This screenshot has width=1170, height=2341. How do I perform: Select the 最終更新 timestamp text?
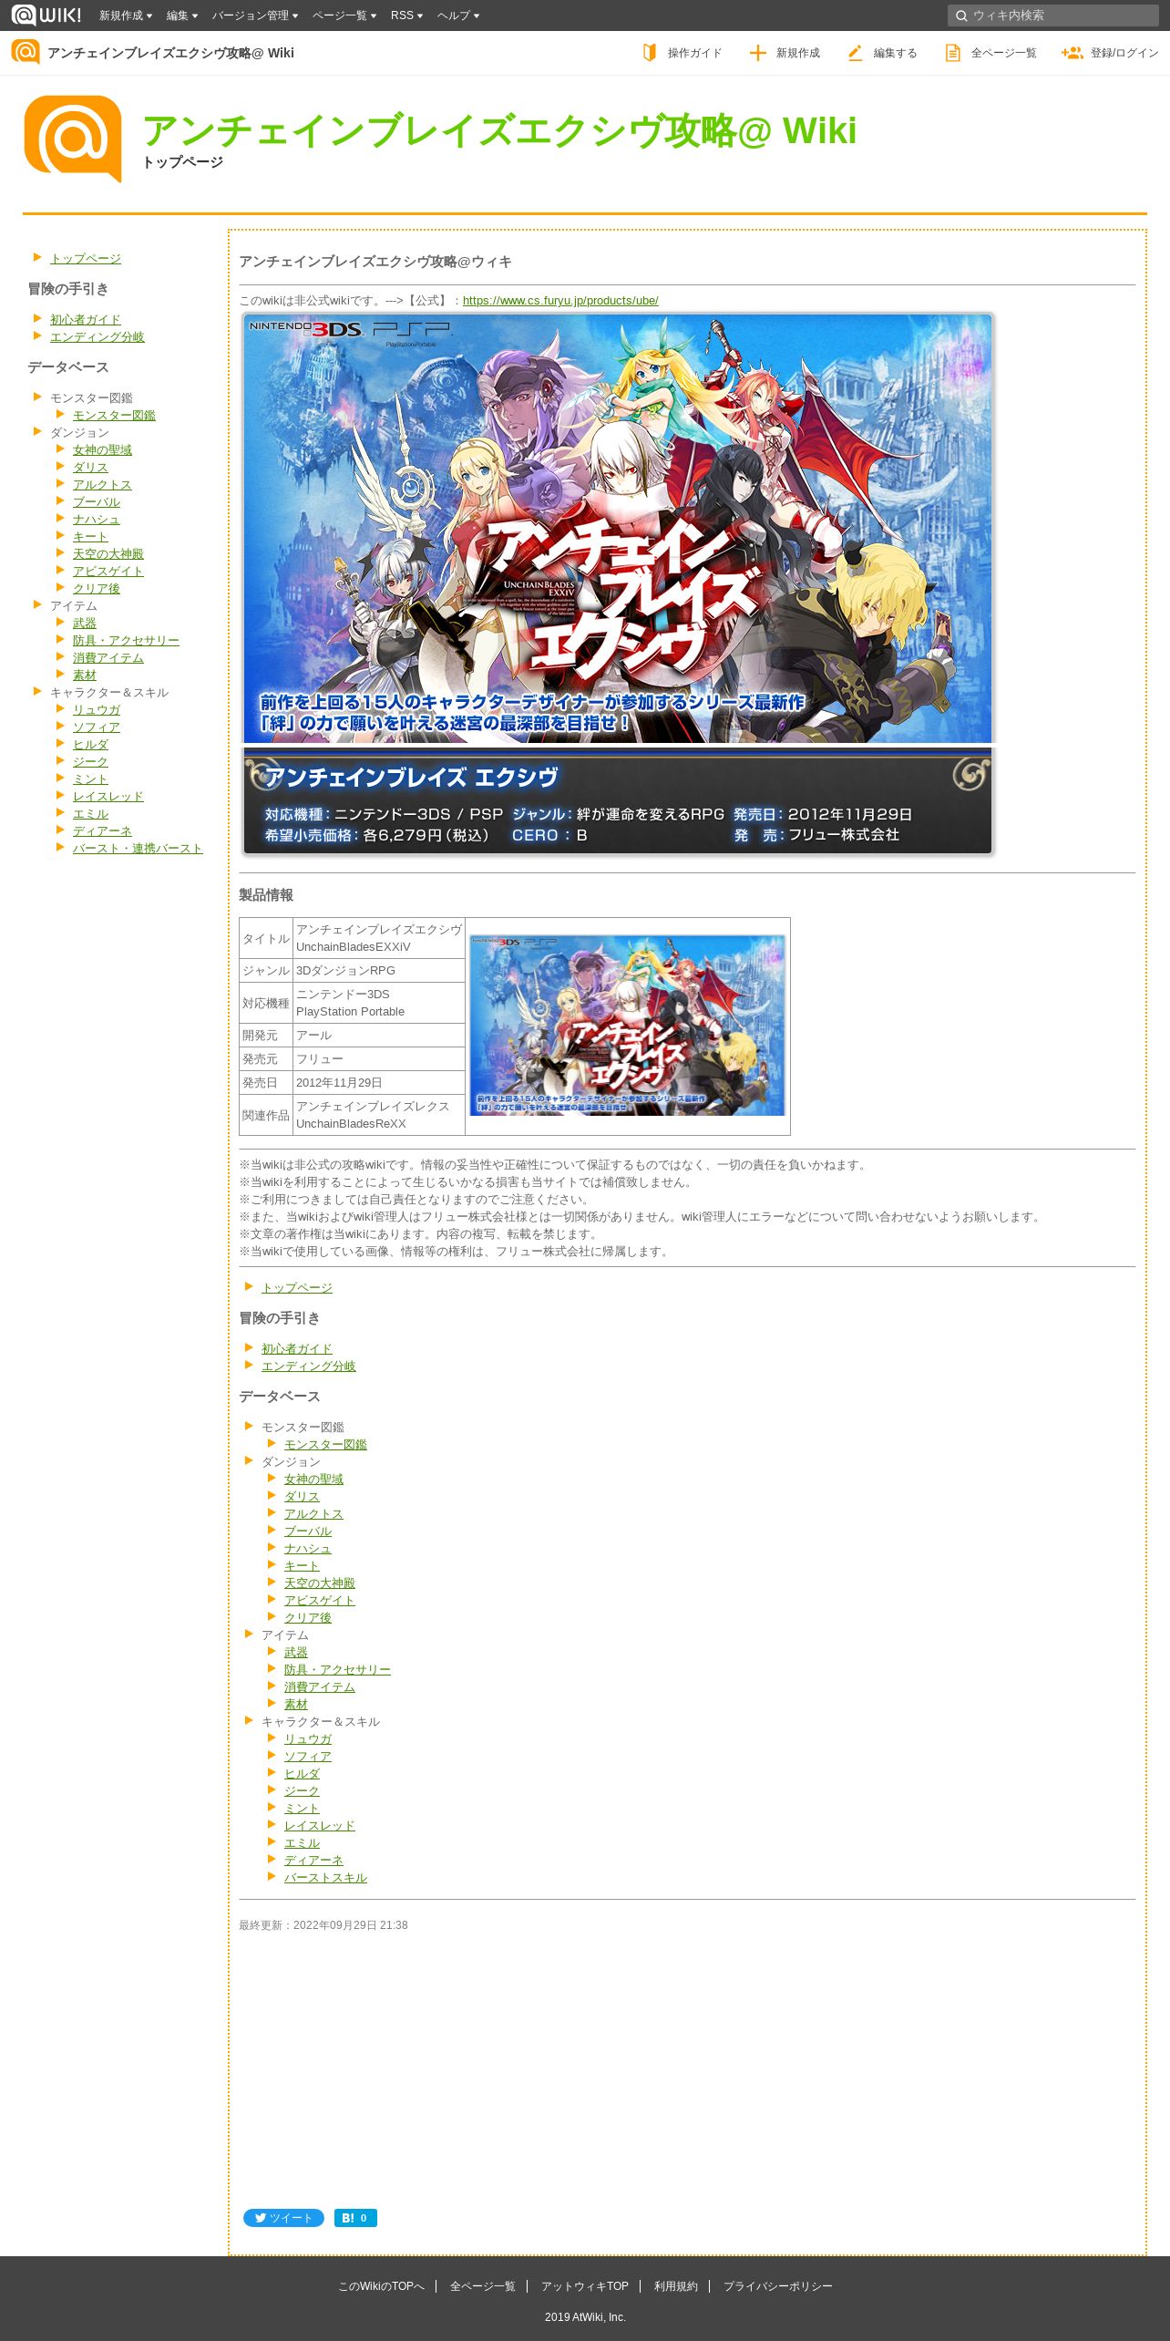[323, 1925]
